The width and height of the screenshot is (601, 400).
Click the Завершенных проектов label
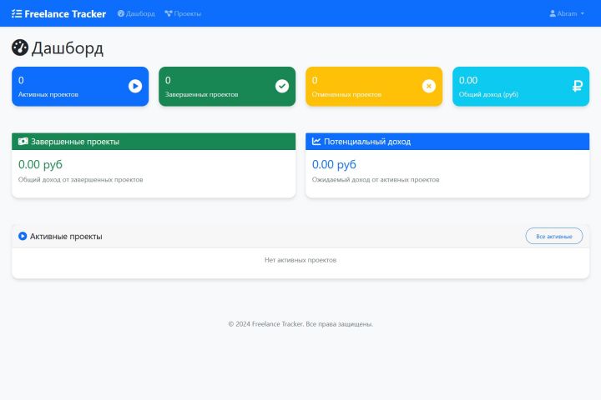pyautogui.click(x=202, y=94)
